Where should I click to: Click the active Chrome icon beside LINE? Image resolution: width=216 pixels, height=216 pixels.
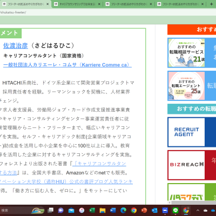[x=186, y=210]
